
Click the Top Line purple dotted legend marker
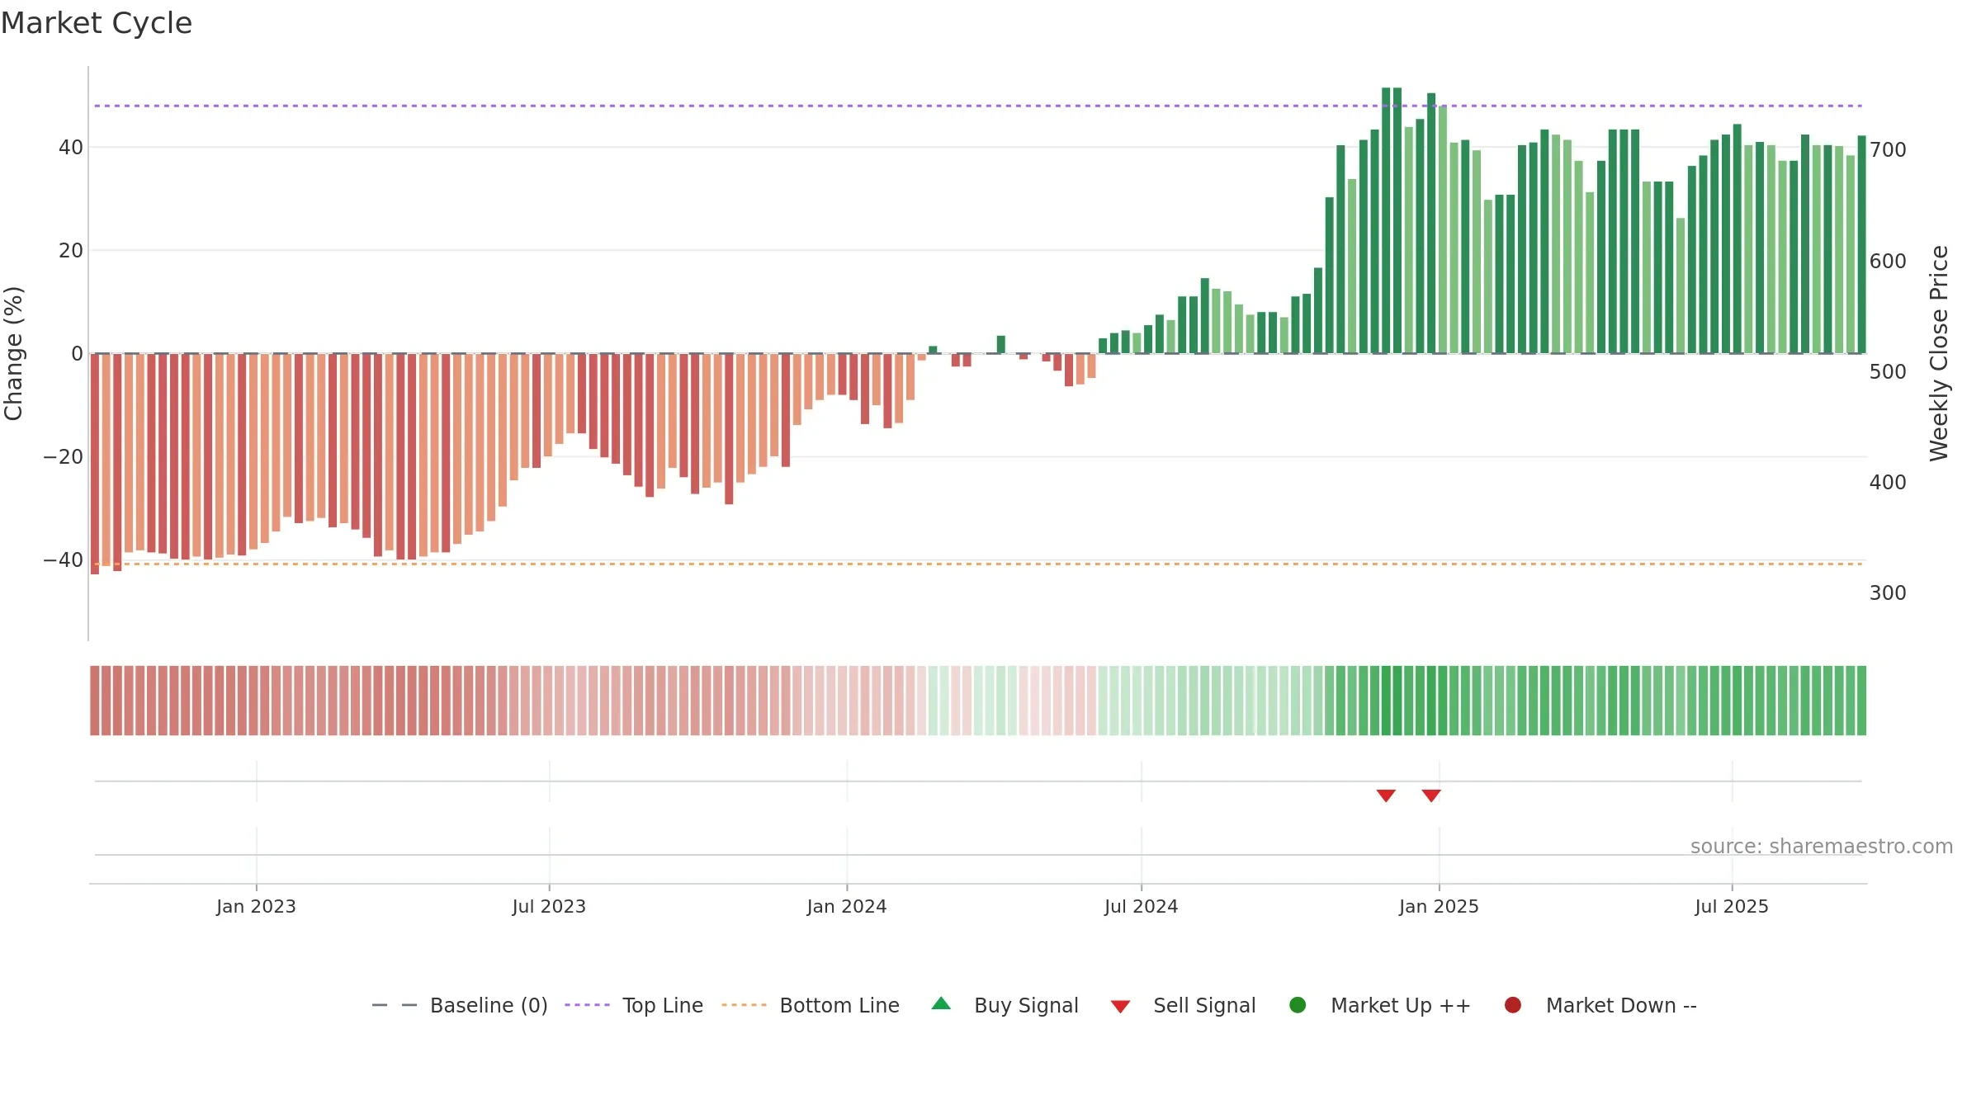point(587,1005)
